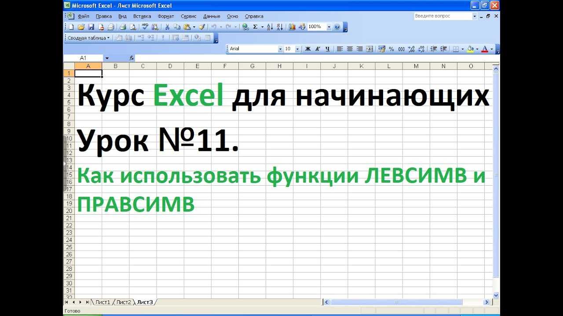This screenshot has height=316, width=563.
Task: Open the Файл menu
Action: [84, 16]
